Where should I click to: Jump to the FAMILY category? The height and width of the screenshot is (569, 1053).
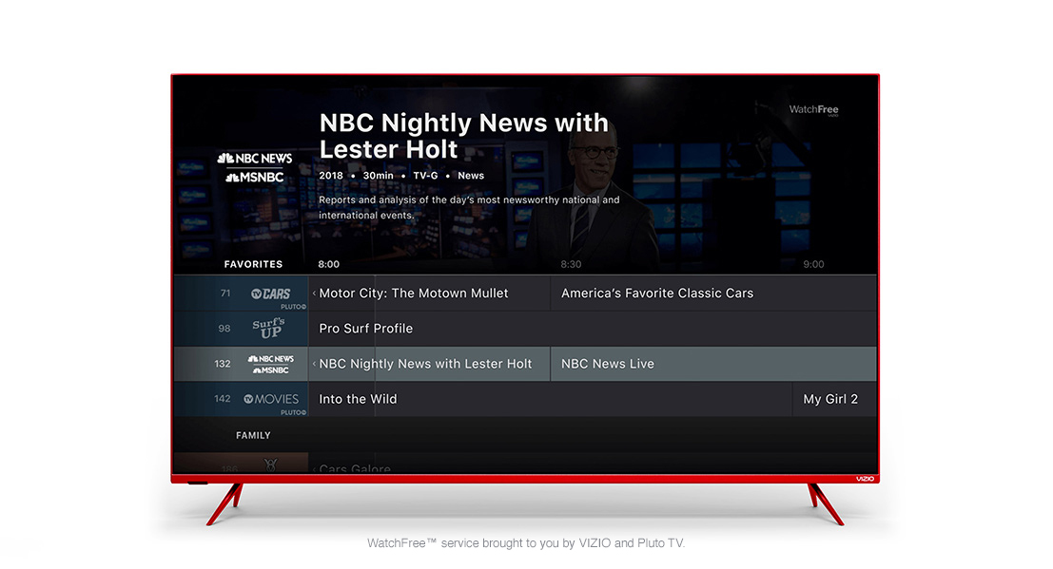tap(253, 435)
